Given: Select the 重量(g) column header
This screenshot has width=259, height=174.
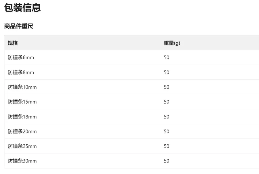Looking at the screenshot, I should pyautogui.click(x=172, y=43).
